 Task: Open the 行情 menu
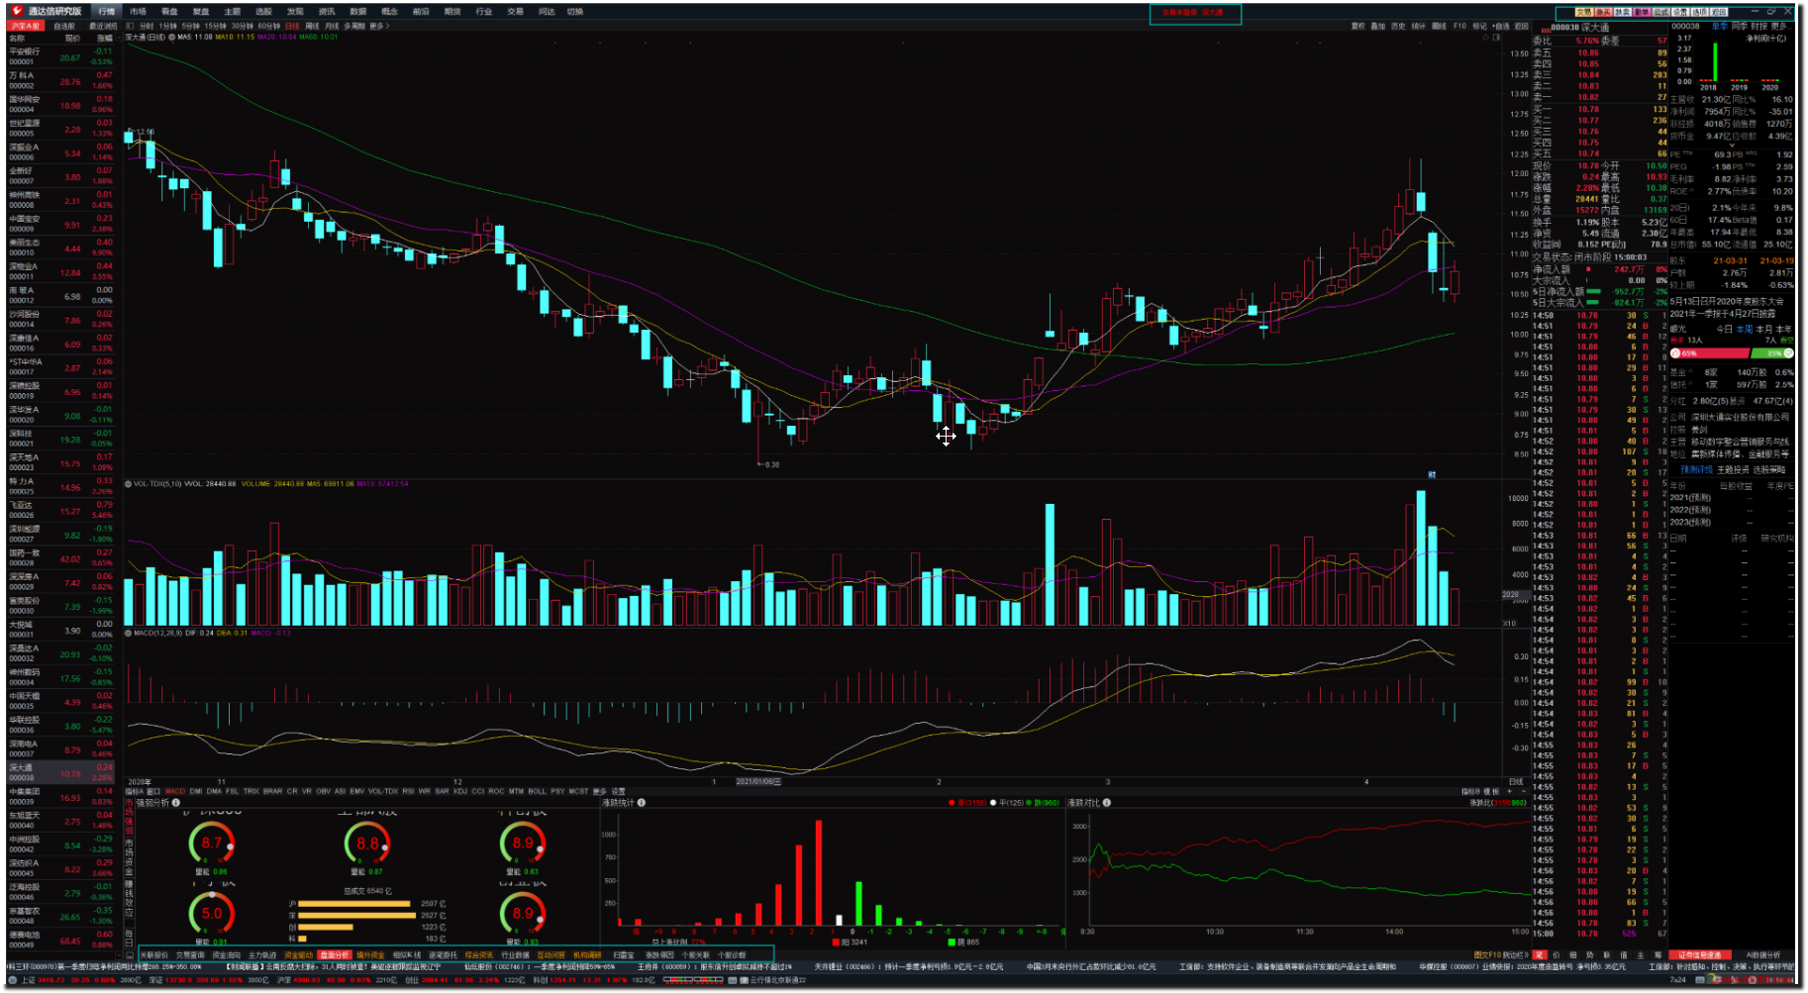tap(106, 11)
